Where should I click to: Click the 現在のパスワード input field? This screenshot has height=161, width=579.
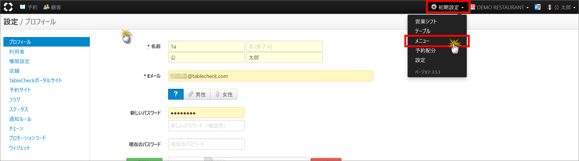tap(206, 144)
